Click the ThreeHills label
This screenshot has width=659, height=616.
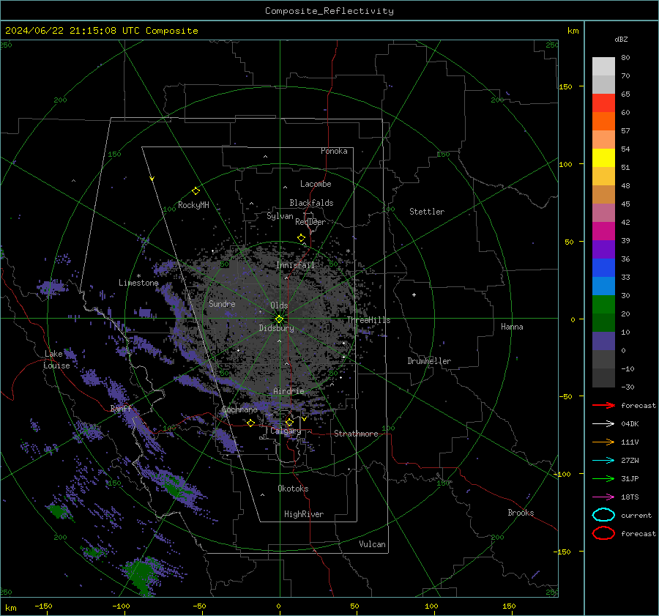(368, 320)
